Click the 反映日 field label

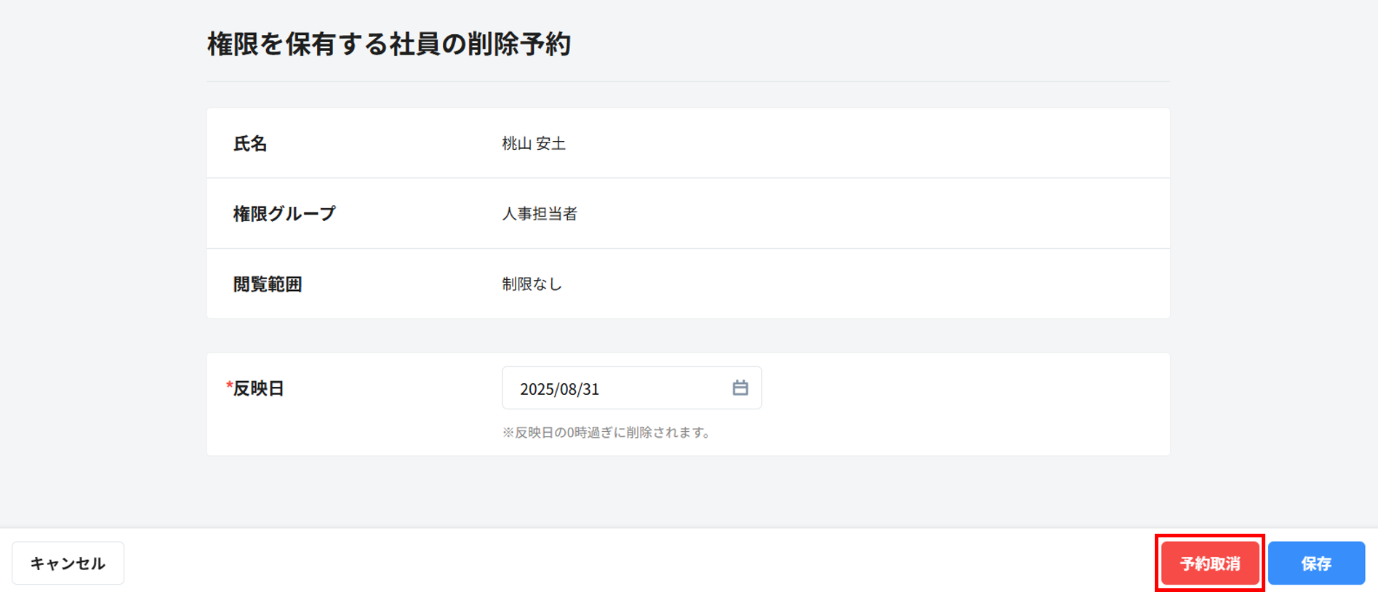tap(258, 389)
